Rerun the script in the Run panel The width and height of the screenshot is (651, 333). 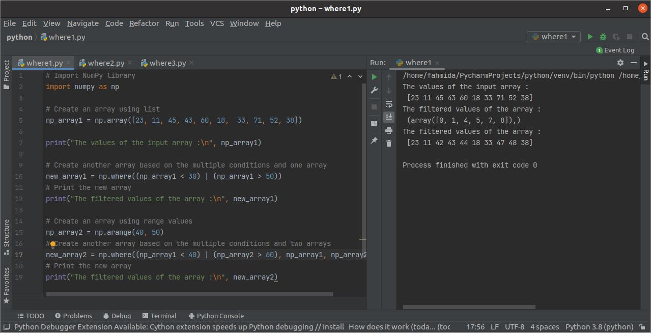[x=374, y=77]
